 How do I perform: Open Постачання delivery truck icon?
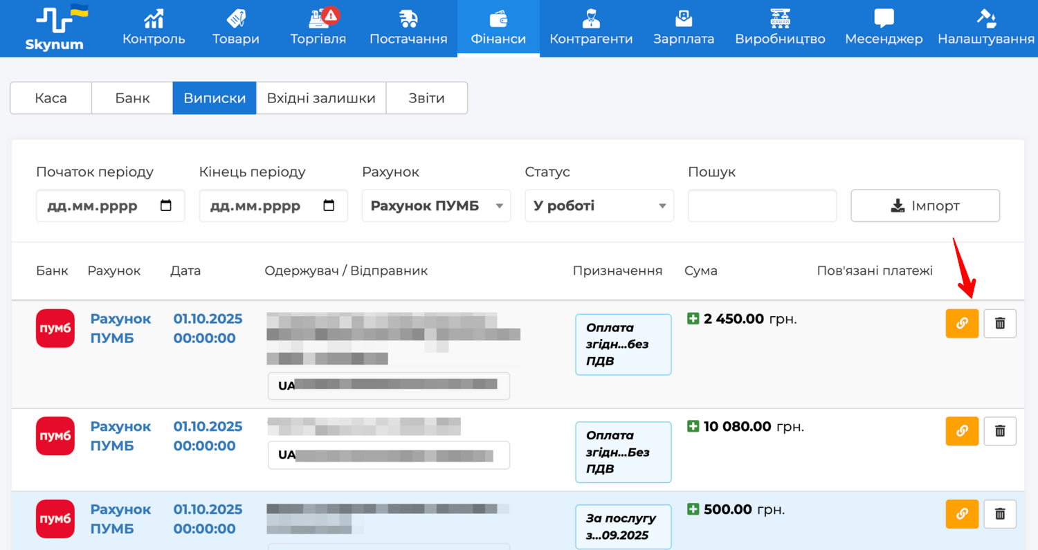pos(408,18)
